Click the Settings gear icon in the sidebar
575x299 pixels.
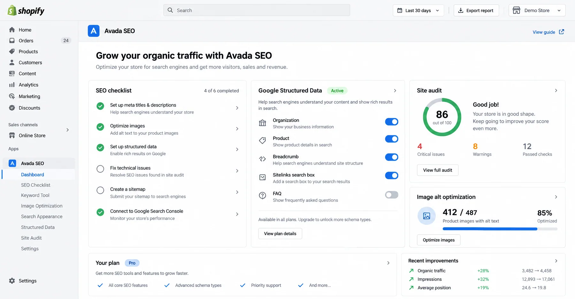[12, 281]
